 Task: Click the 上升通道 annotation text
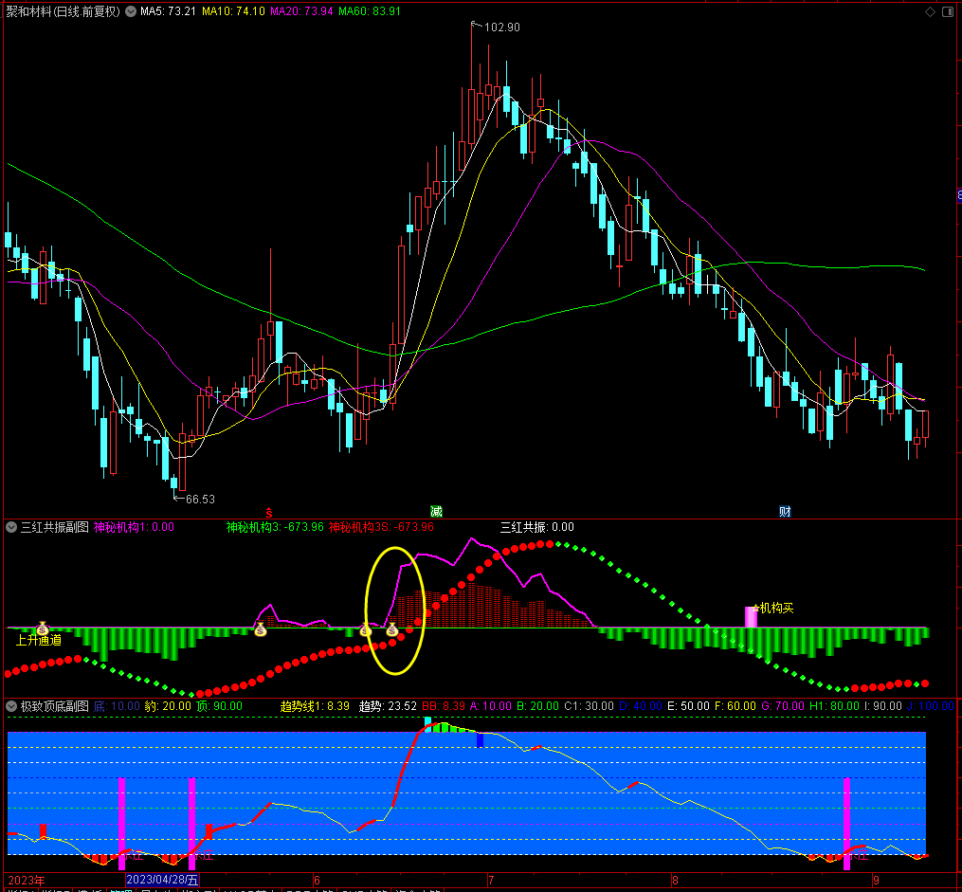pyautogui.click(x=39, y=641)
